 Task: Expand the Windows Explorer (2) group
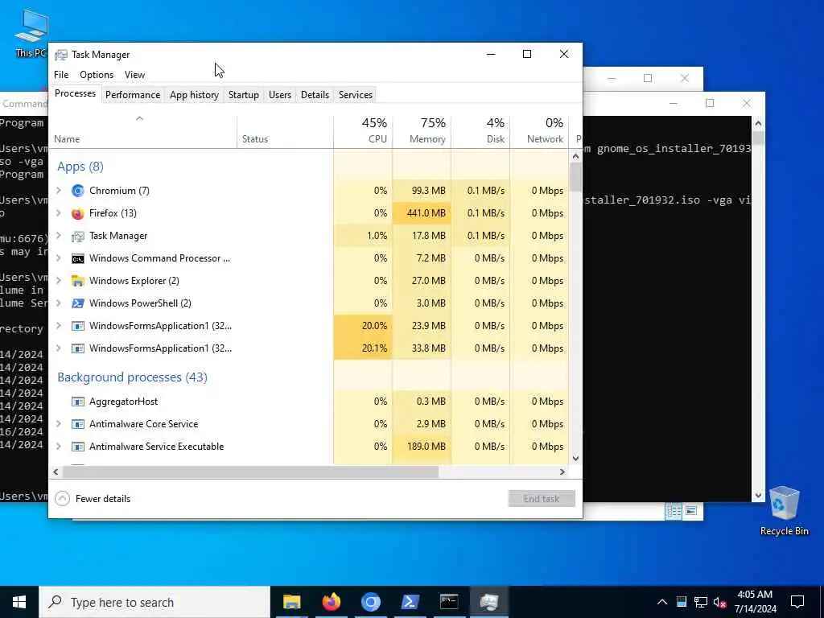pos(59,281)
